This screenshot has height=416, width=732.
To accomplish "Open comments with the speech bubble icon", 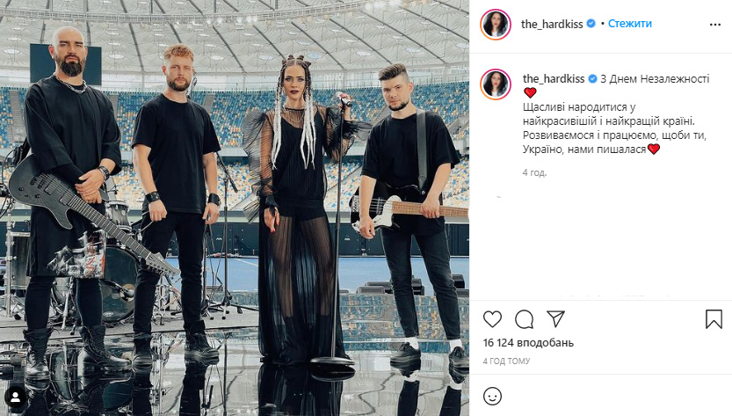I will tap(525, 319).
